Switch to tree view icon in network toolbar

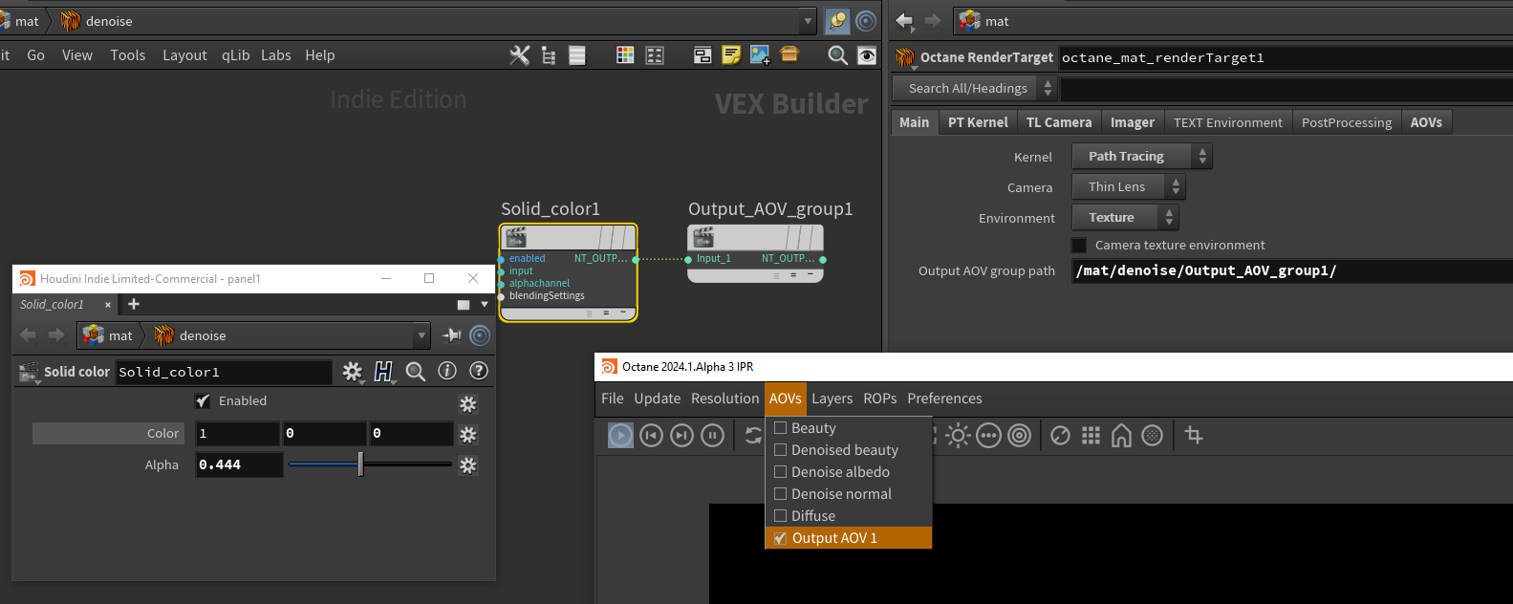coord(549,55)
